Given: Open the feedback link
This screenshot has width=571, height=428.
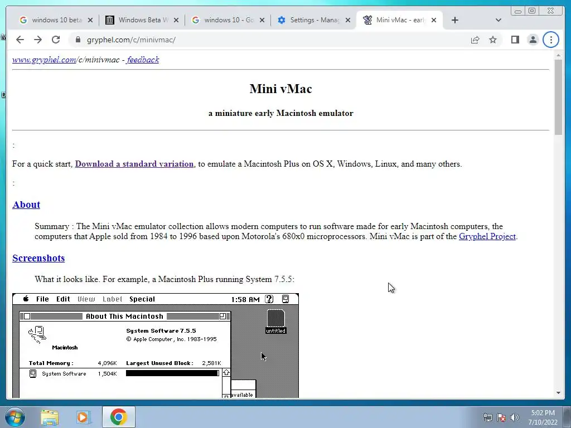Looking at the screenshot, I should click(143, 60).
